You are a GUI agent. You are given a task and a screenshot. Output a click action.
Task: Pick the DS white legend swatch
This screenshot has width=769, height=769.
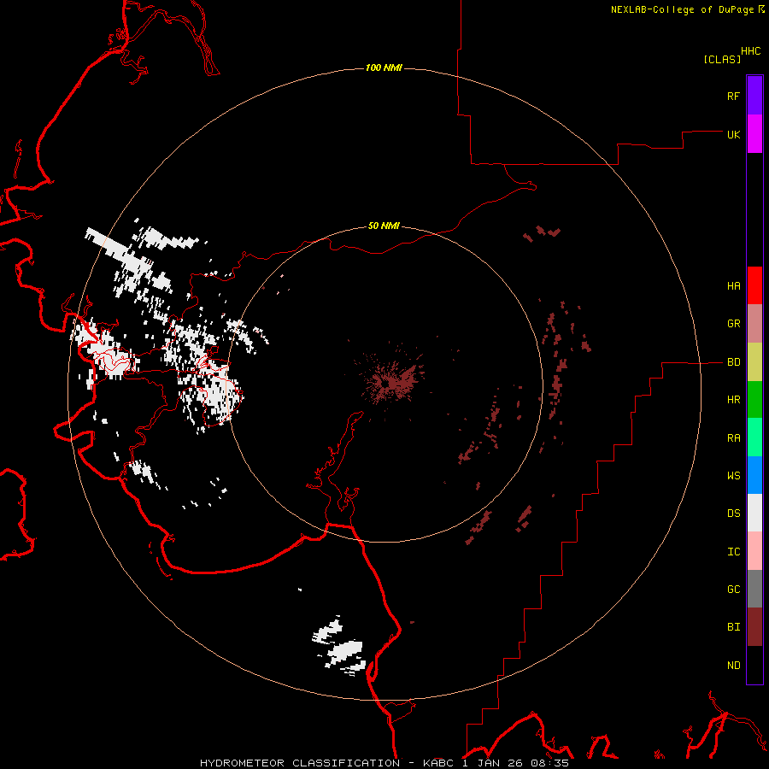754,513
